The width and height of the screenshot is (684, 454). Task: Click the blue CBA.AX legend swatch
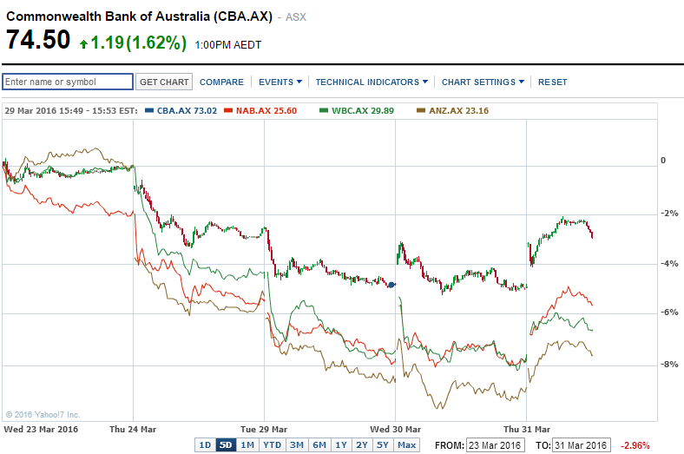(x=149, y=111)
